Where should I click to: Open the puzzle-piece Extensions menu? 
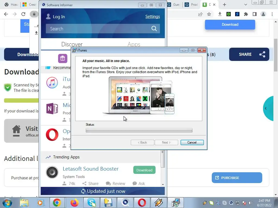pos(246,14)
